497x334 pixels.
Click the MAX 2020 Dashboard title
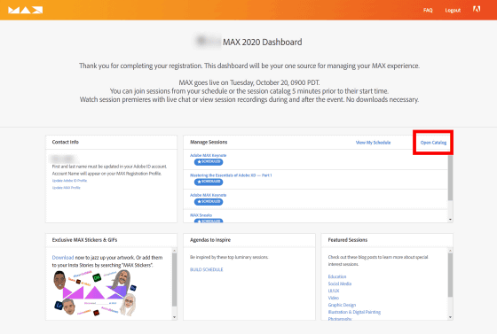(x=262, y=42)
